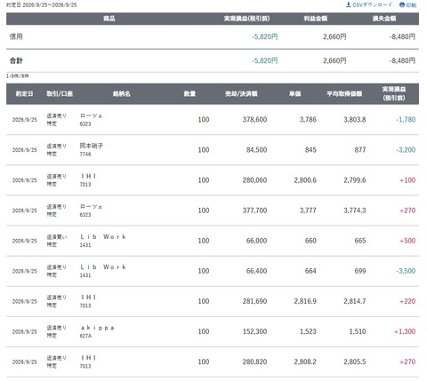Click the 1-9件/9件 record count text

click(18, 76)
